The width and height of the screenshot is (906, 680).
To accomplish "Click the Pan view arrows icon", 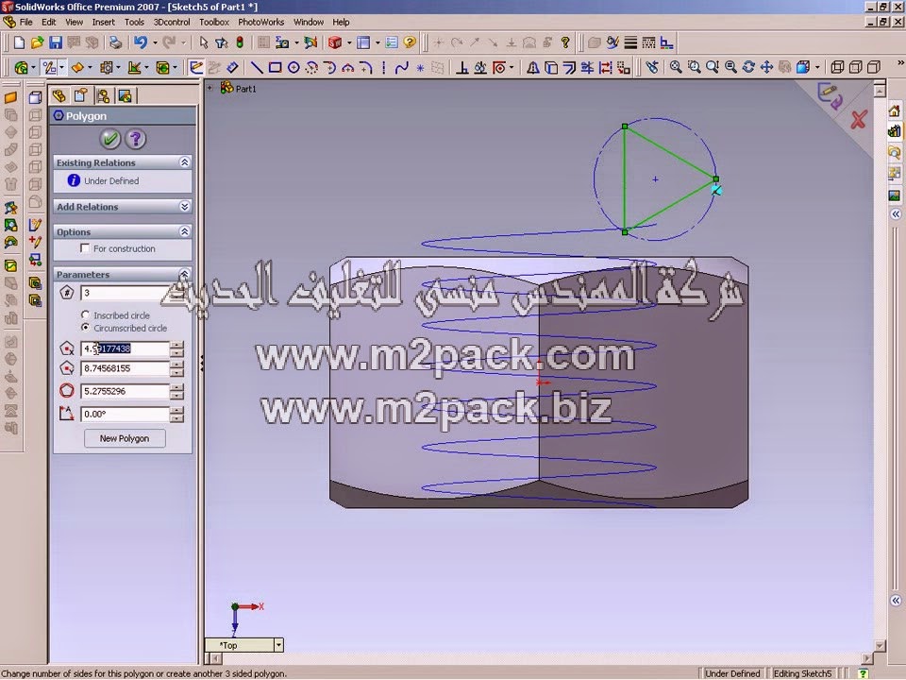I will [x=766, y=68].
